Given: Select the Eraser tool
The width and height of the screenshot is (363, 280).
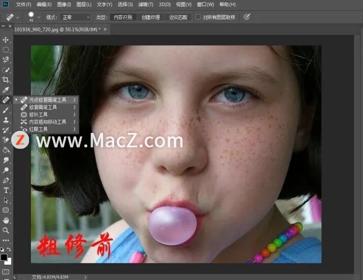Looking at the screenshot, I should (6, 140).
